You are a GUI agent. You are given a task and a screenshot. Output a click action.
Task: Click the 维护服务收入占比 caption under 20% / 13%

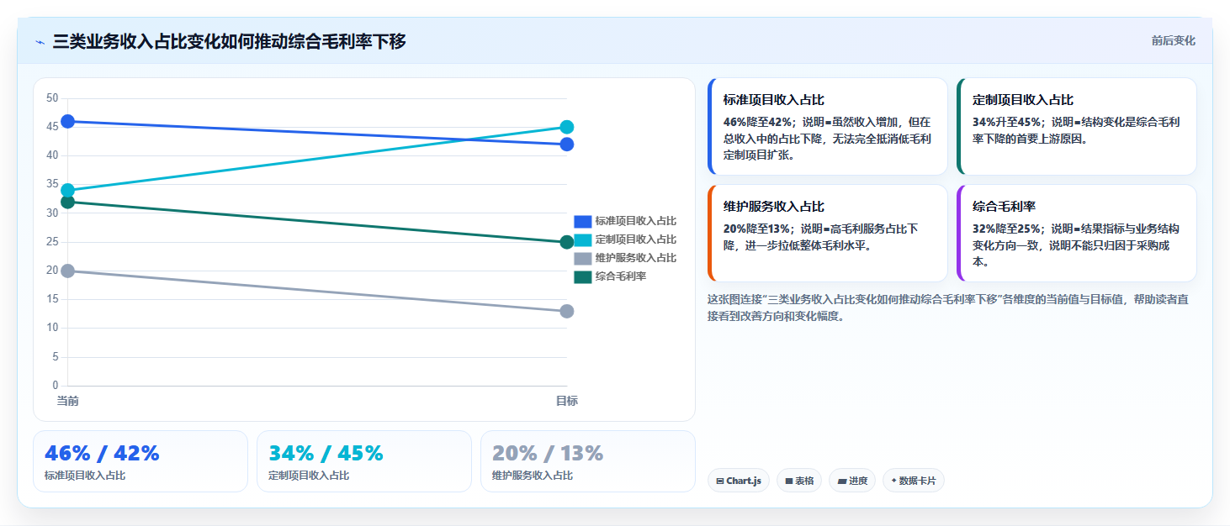point(533,476)
